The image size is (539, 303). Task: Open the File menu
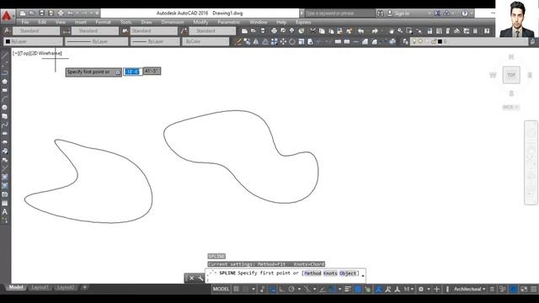25,22
